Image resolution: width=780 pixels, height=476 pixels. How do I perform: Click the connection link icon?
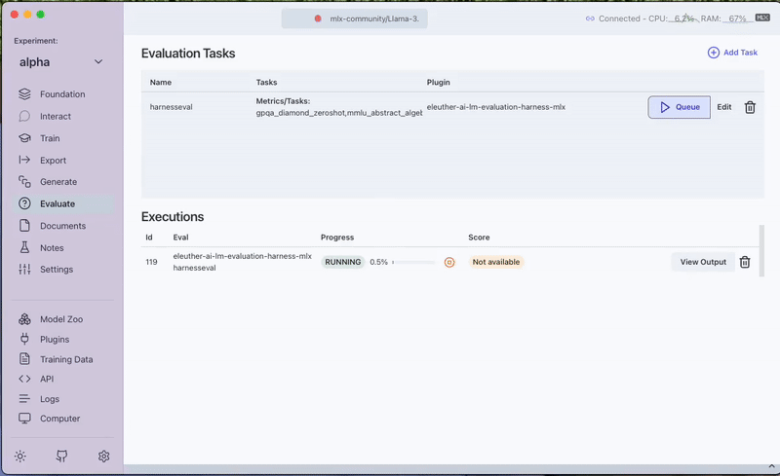point(590,18)
